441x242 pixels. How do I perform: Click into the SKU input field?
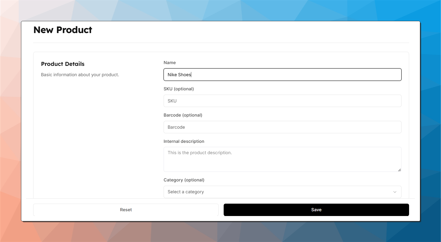282,101
